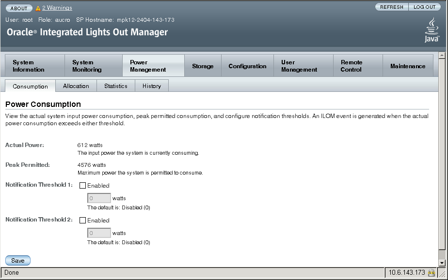Click the warning triangle icon
This screenshot has width=448, height=280.
click(38, 8)
